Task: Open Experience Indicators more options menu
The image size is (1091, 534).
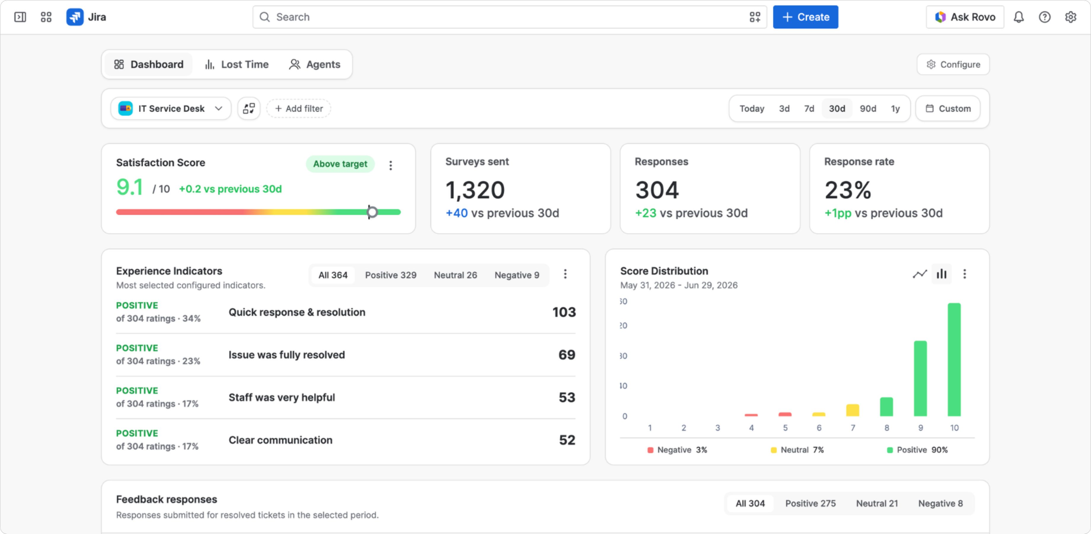Action: tap(565, 274)
